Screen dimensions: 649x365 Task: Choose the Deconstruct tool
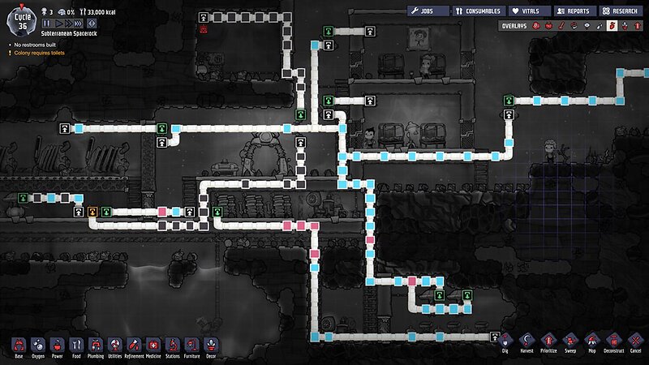613,341
